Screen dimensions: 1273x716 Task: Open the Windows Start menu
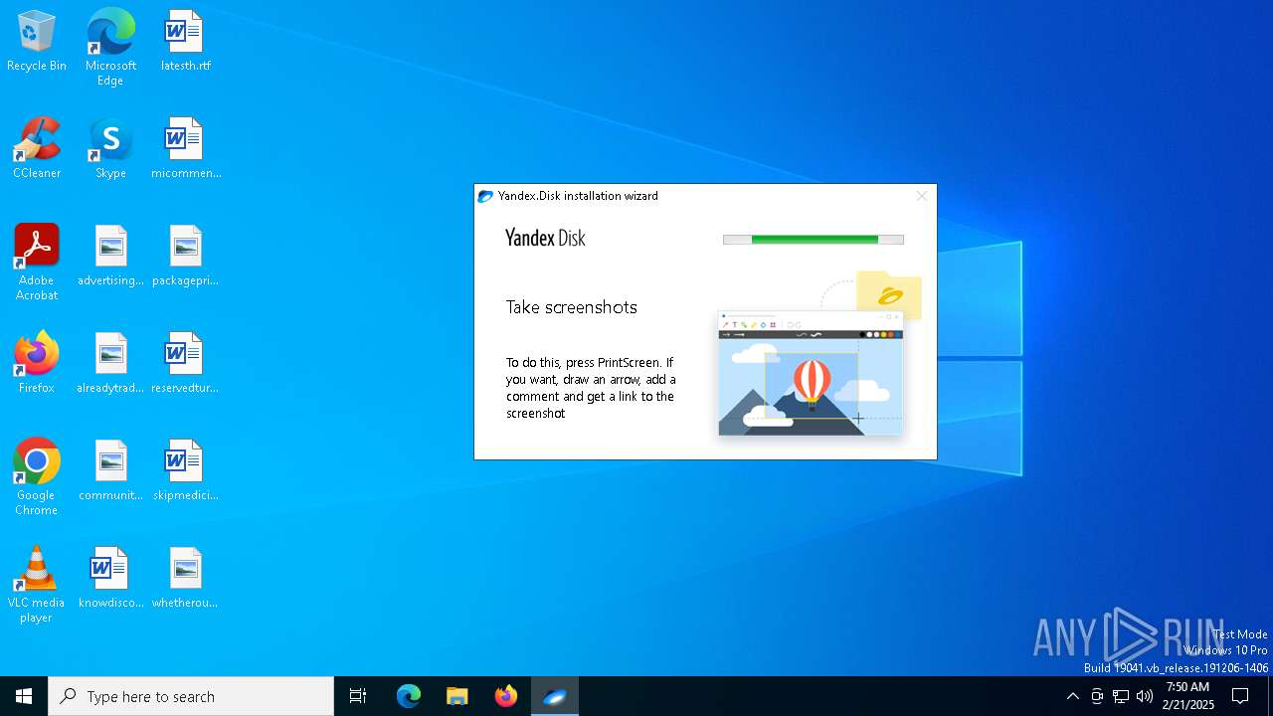[x=24, y=696]
